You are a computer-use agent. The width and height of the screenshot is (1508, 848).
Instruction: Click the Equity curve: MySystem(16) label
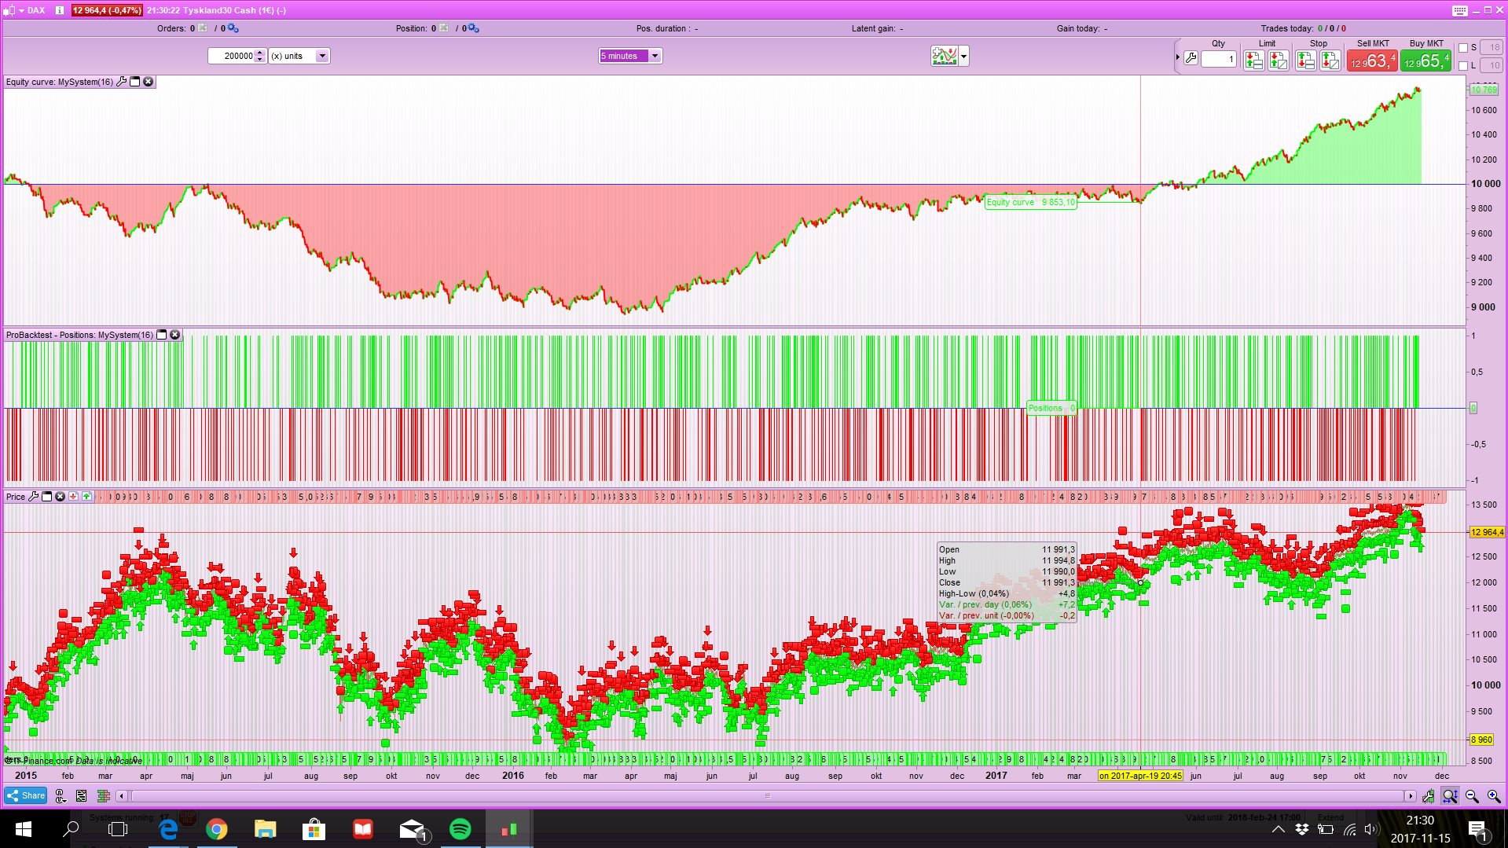[60, 82]
